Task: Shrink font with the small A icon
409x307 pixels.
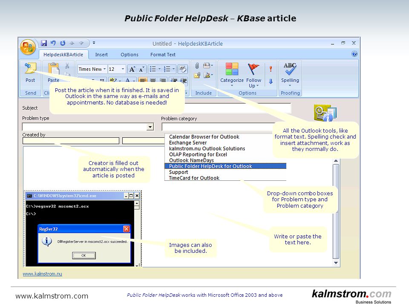Action: click(141, 69)
